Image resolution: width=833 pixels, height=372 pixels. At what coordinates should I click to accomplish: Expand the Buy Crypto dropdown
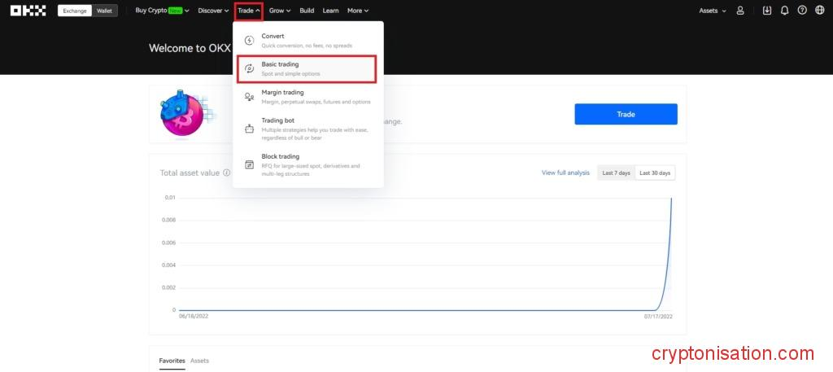pos(162,11)
